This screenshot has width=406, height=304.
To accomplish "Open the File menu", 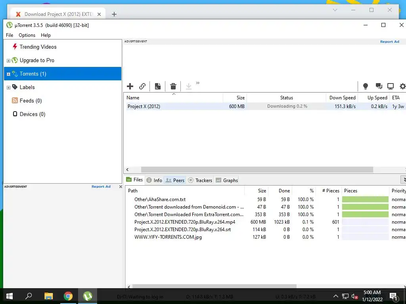I will (10, 35).
